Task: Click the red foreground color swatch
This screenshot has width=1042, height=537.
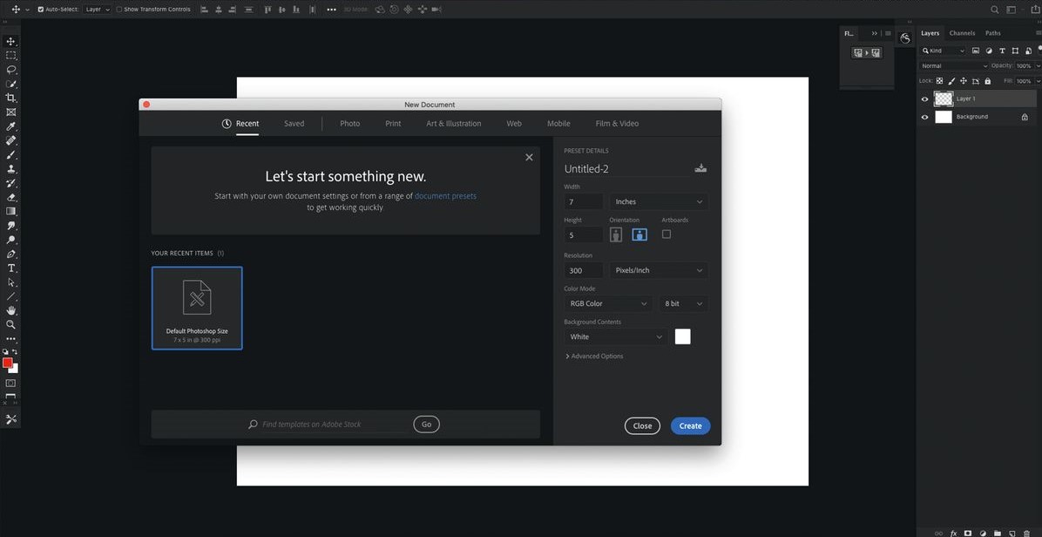Action: (x=7, y=363)
